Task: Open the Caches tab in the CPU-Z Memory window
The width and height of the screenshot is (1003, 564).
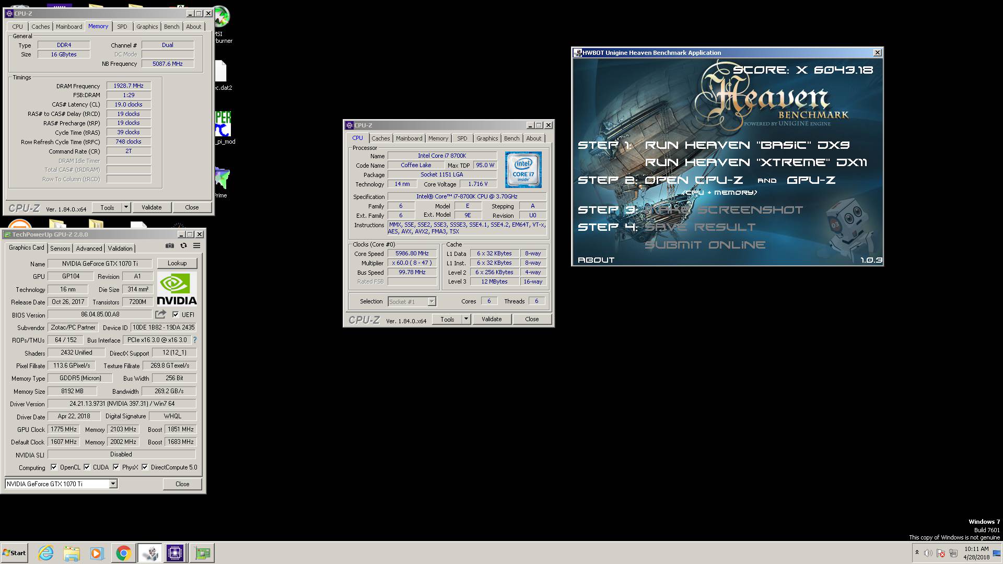Action: click(40, 27)
